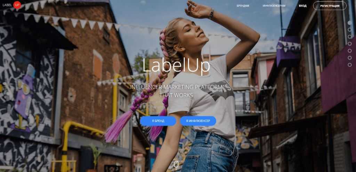Jump to the third slide indicator dot
Image resolution: width=356 pixels, height=172 pixels.
(x=350, y=36)
